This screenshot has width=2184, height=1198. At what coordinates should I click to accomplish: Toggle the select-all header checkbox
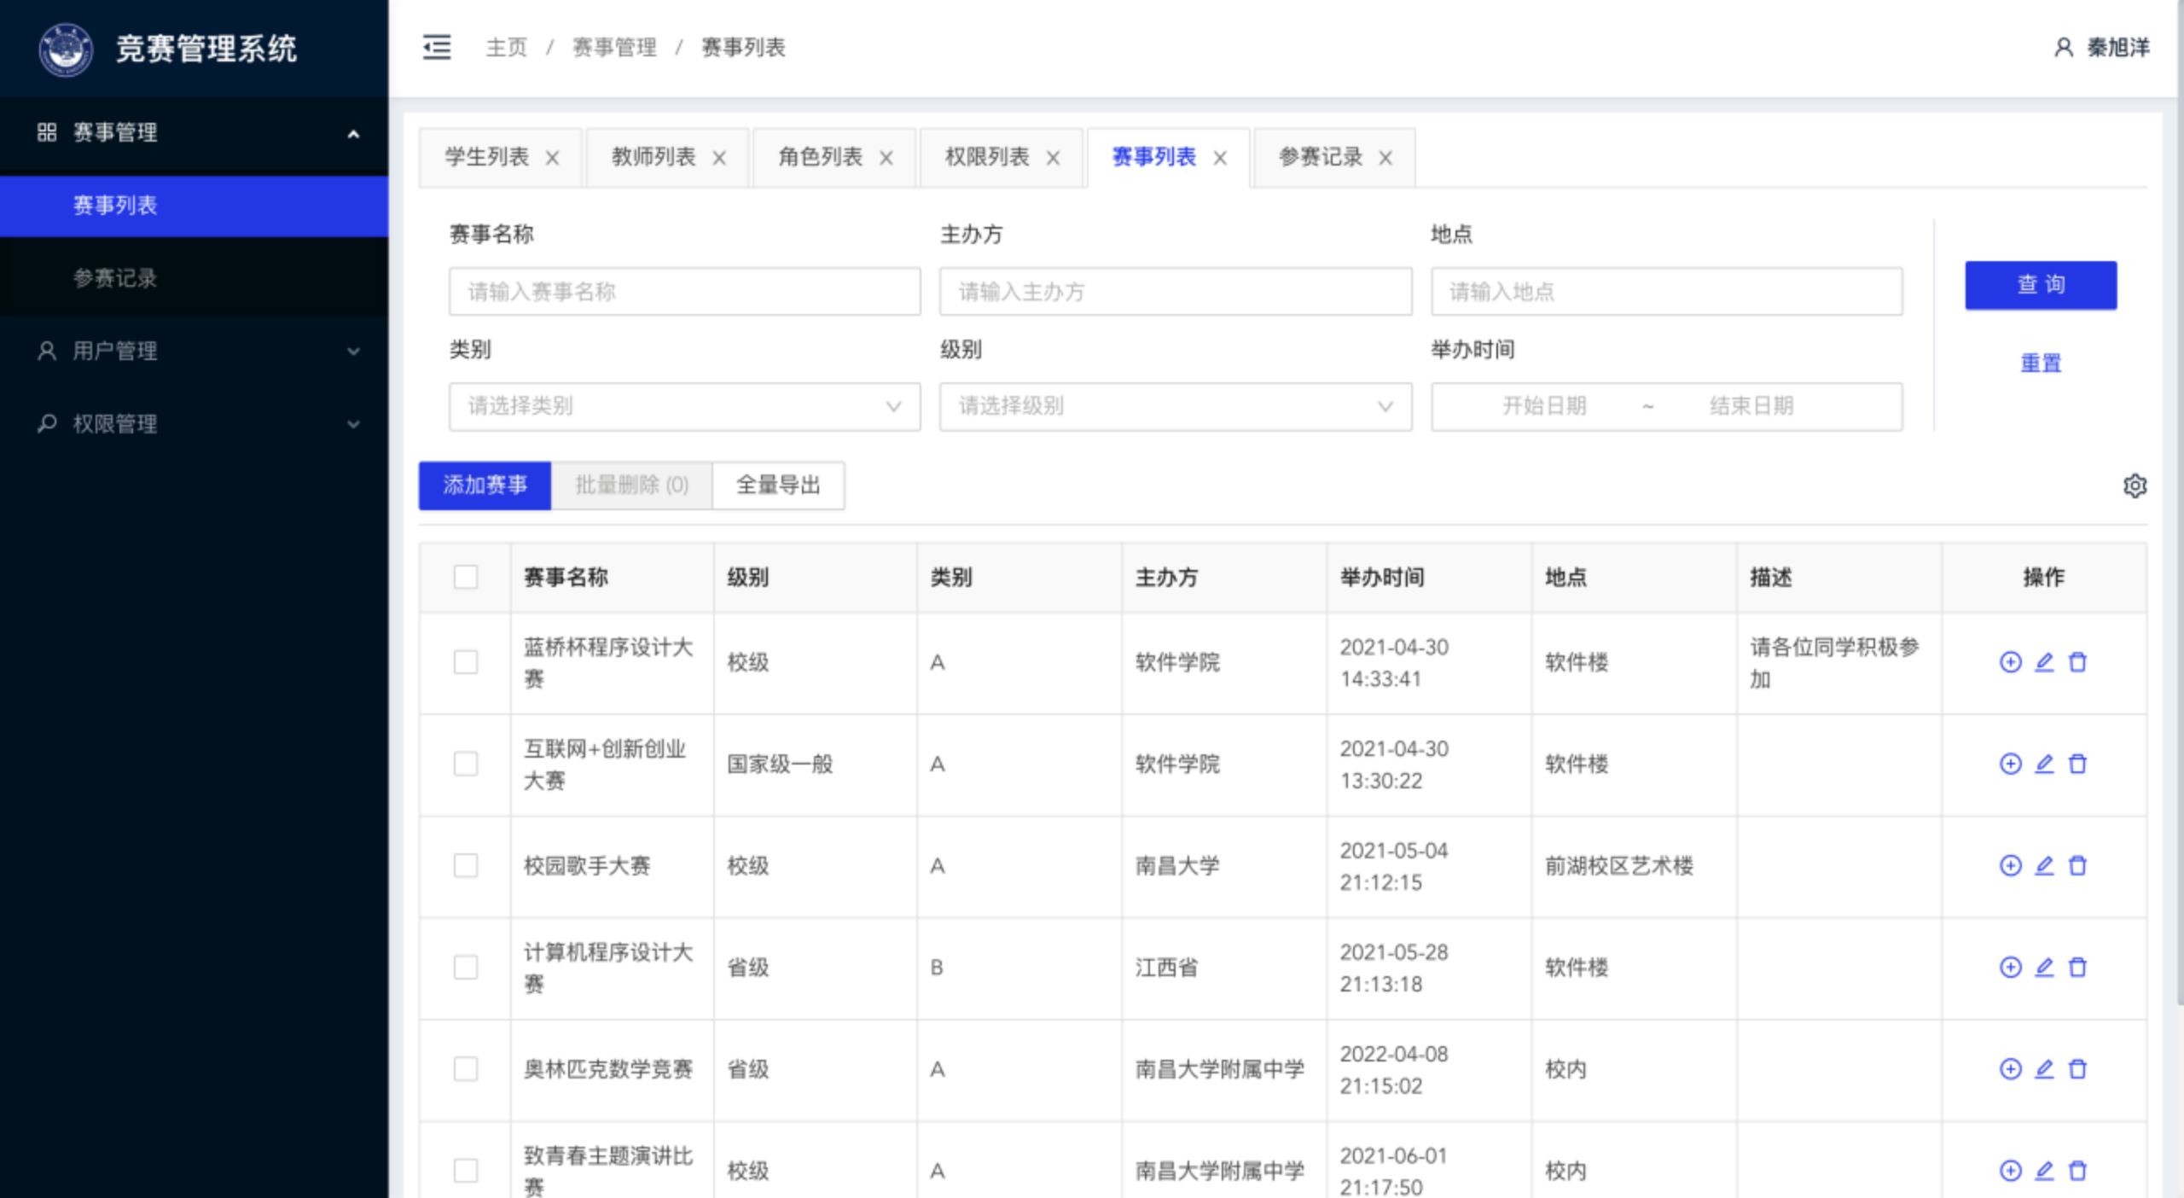coord(466,577)
